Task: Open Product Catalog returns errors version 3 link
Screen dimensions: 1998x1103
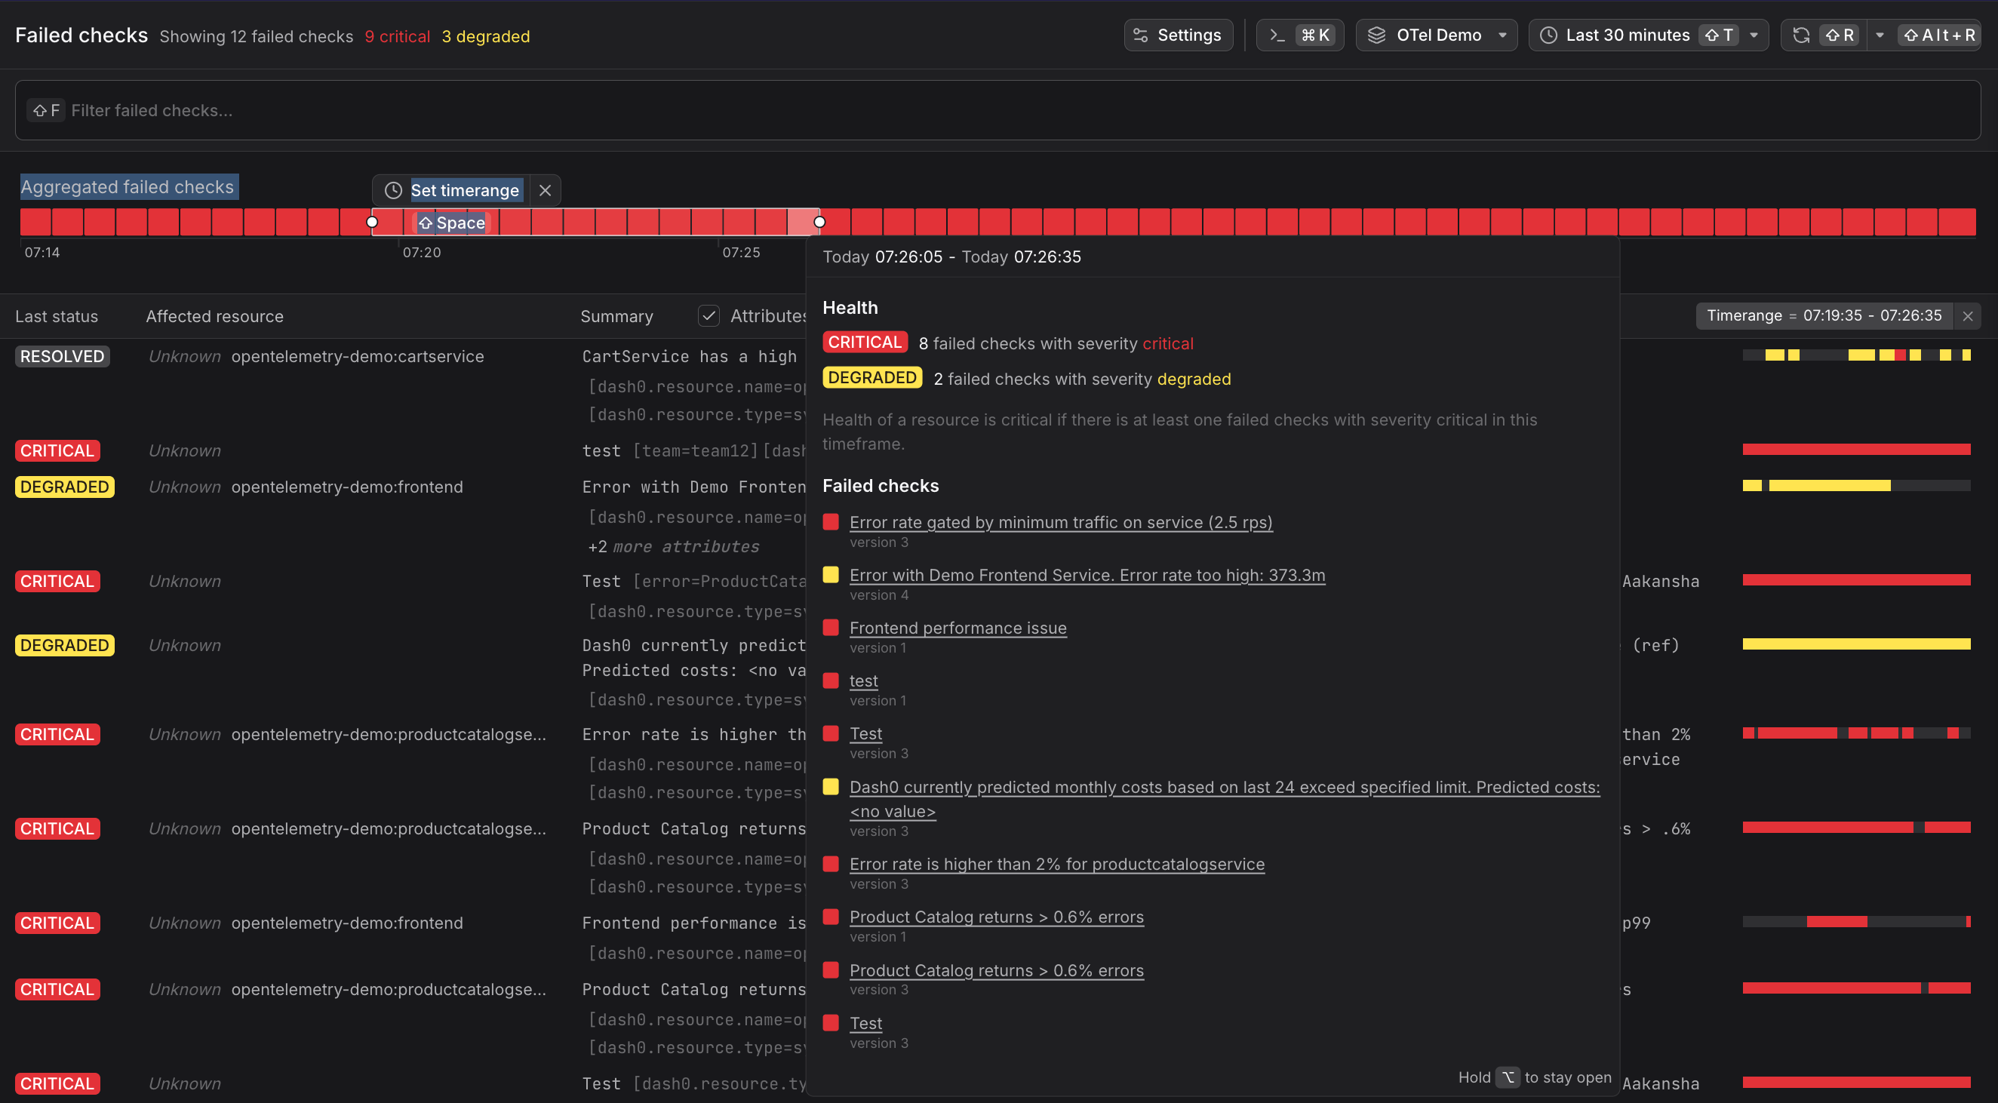Action: click(996, 969)
